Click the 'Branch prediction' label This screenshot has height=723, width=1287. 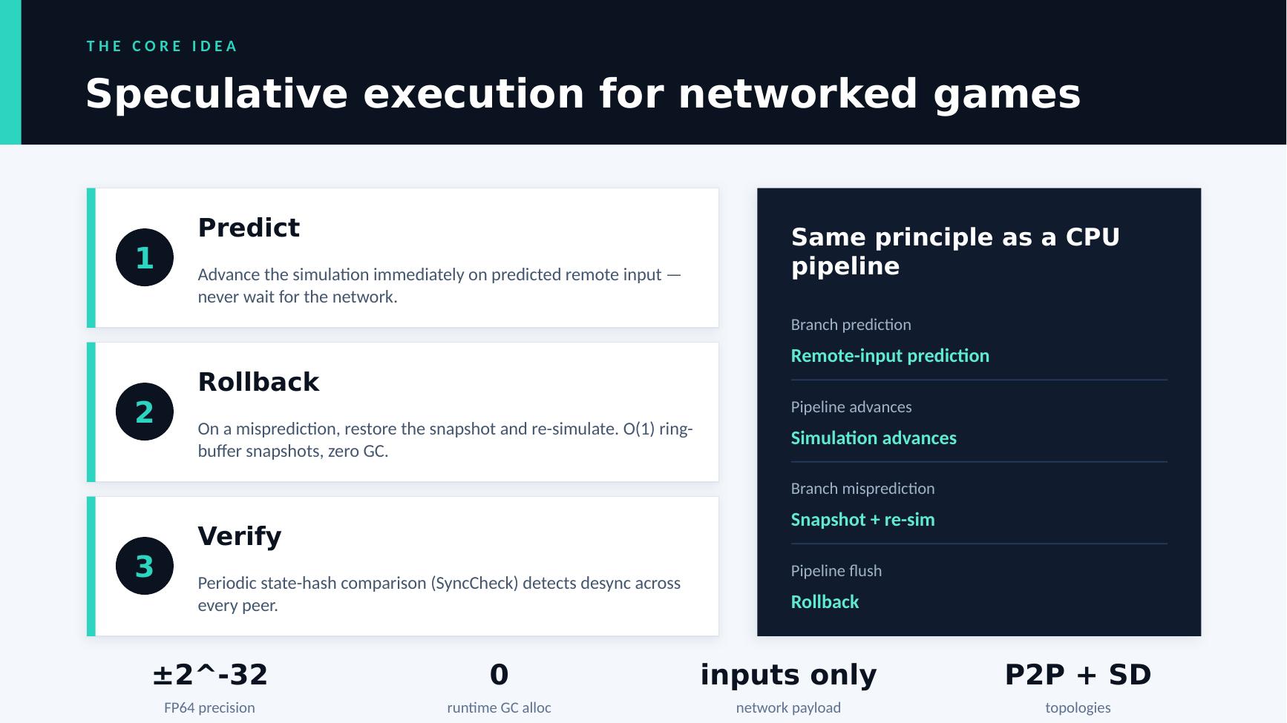click(x=851, y=325)
